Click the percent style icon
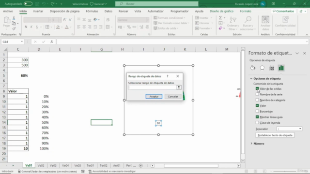310x174 pixels. pyautogui.click(x=129, y=27)
